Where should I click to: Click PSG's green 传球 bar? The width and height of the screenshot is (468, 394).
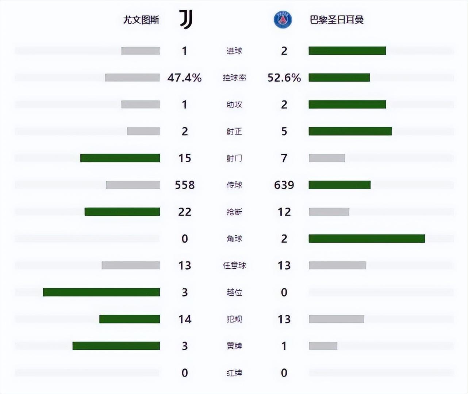[x=340, y=185]
